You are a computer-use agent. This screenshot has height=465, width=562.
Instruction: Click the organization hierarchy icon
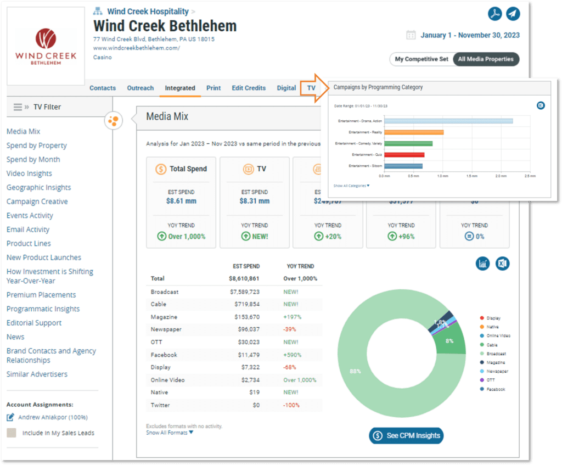coord(98,11)
